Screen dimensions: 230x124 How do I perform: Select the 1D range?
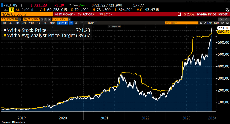(x=4, y=23)
